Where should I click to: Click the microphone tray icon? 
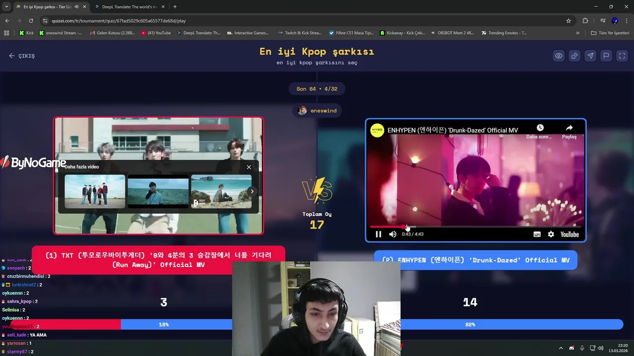pos(582,348)
